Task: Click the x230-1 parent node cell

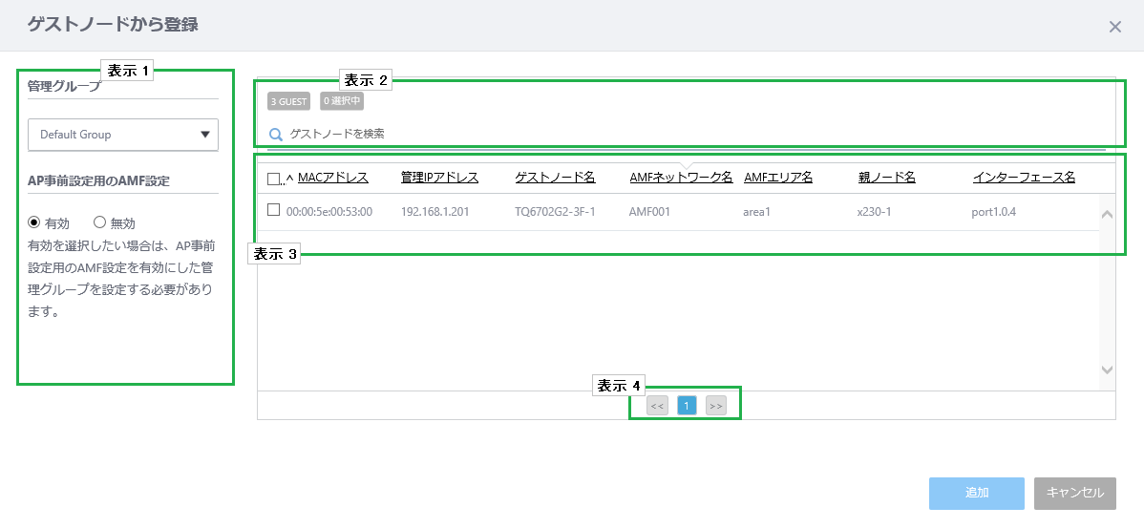Action: pos(874,212)
